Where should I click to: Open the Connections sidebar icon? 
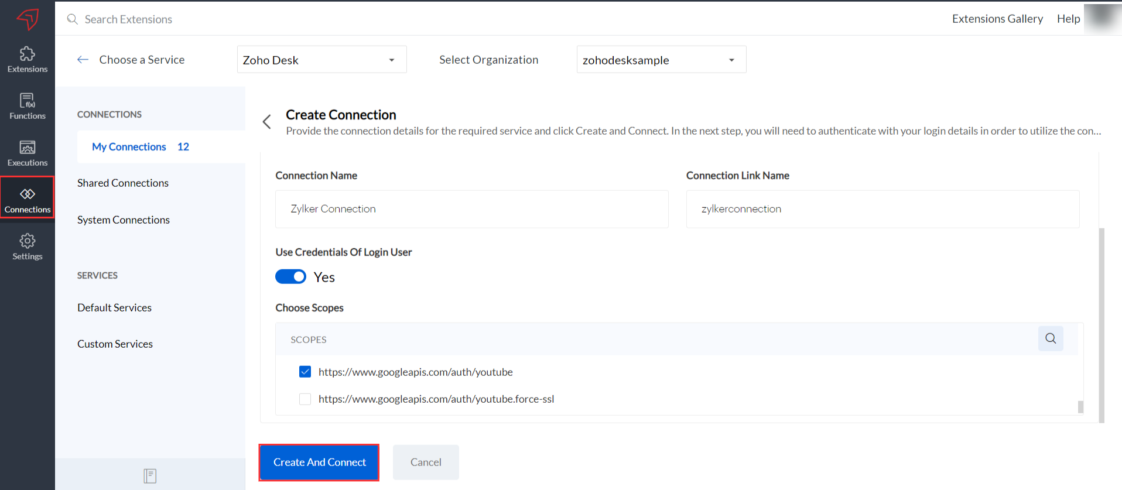pos(27,199)
